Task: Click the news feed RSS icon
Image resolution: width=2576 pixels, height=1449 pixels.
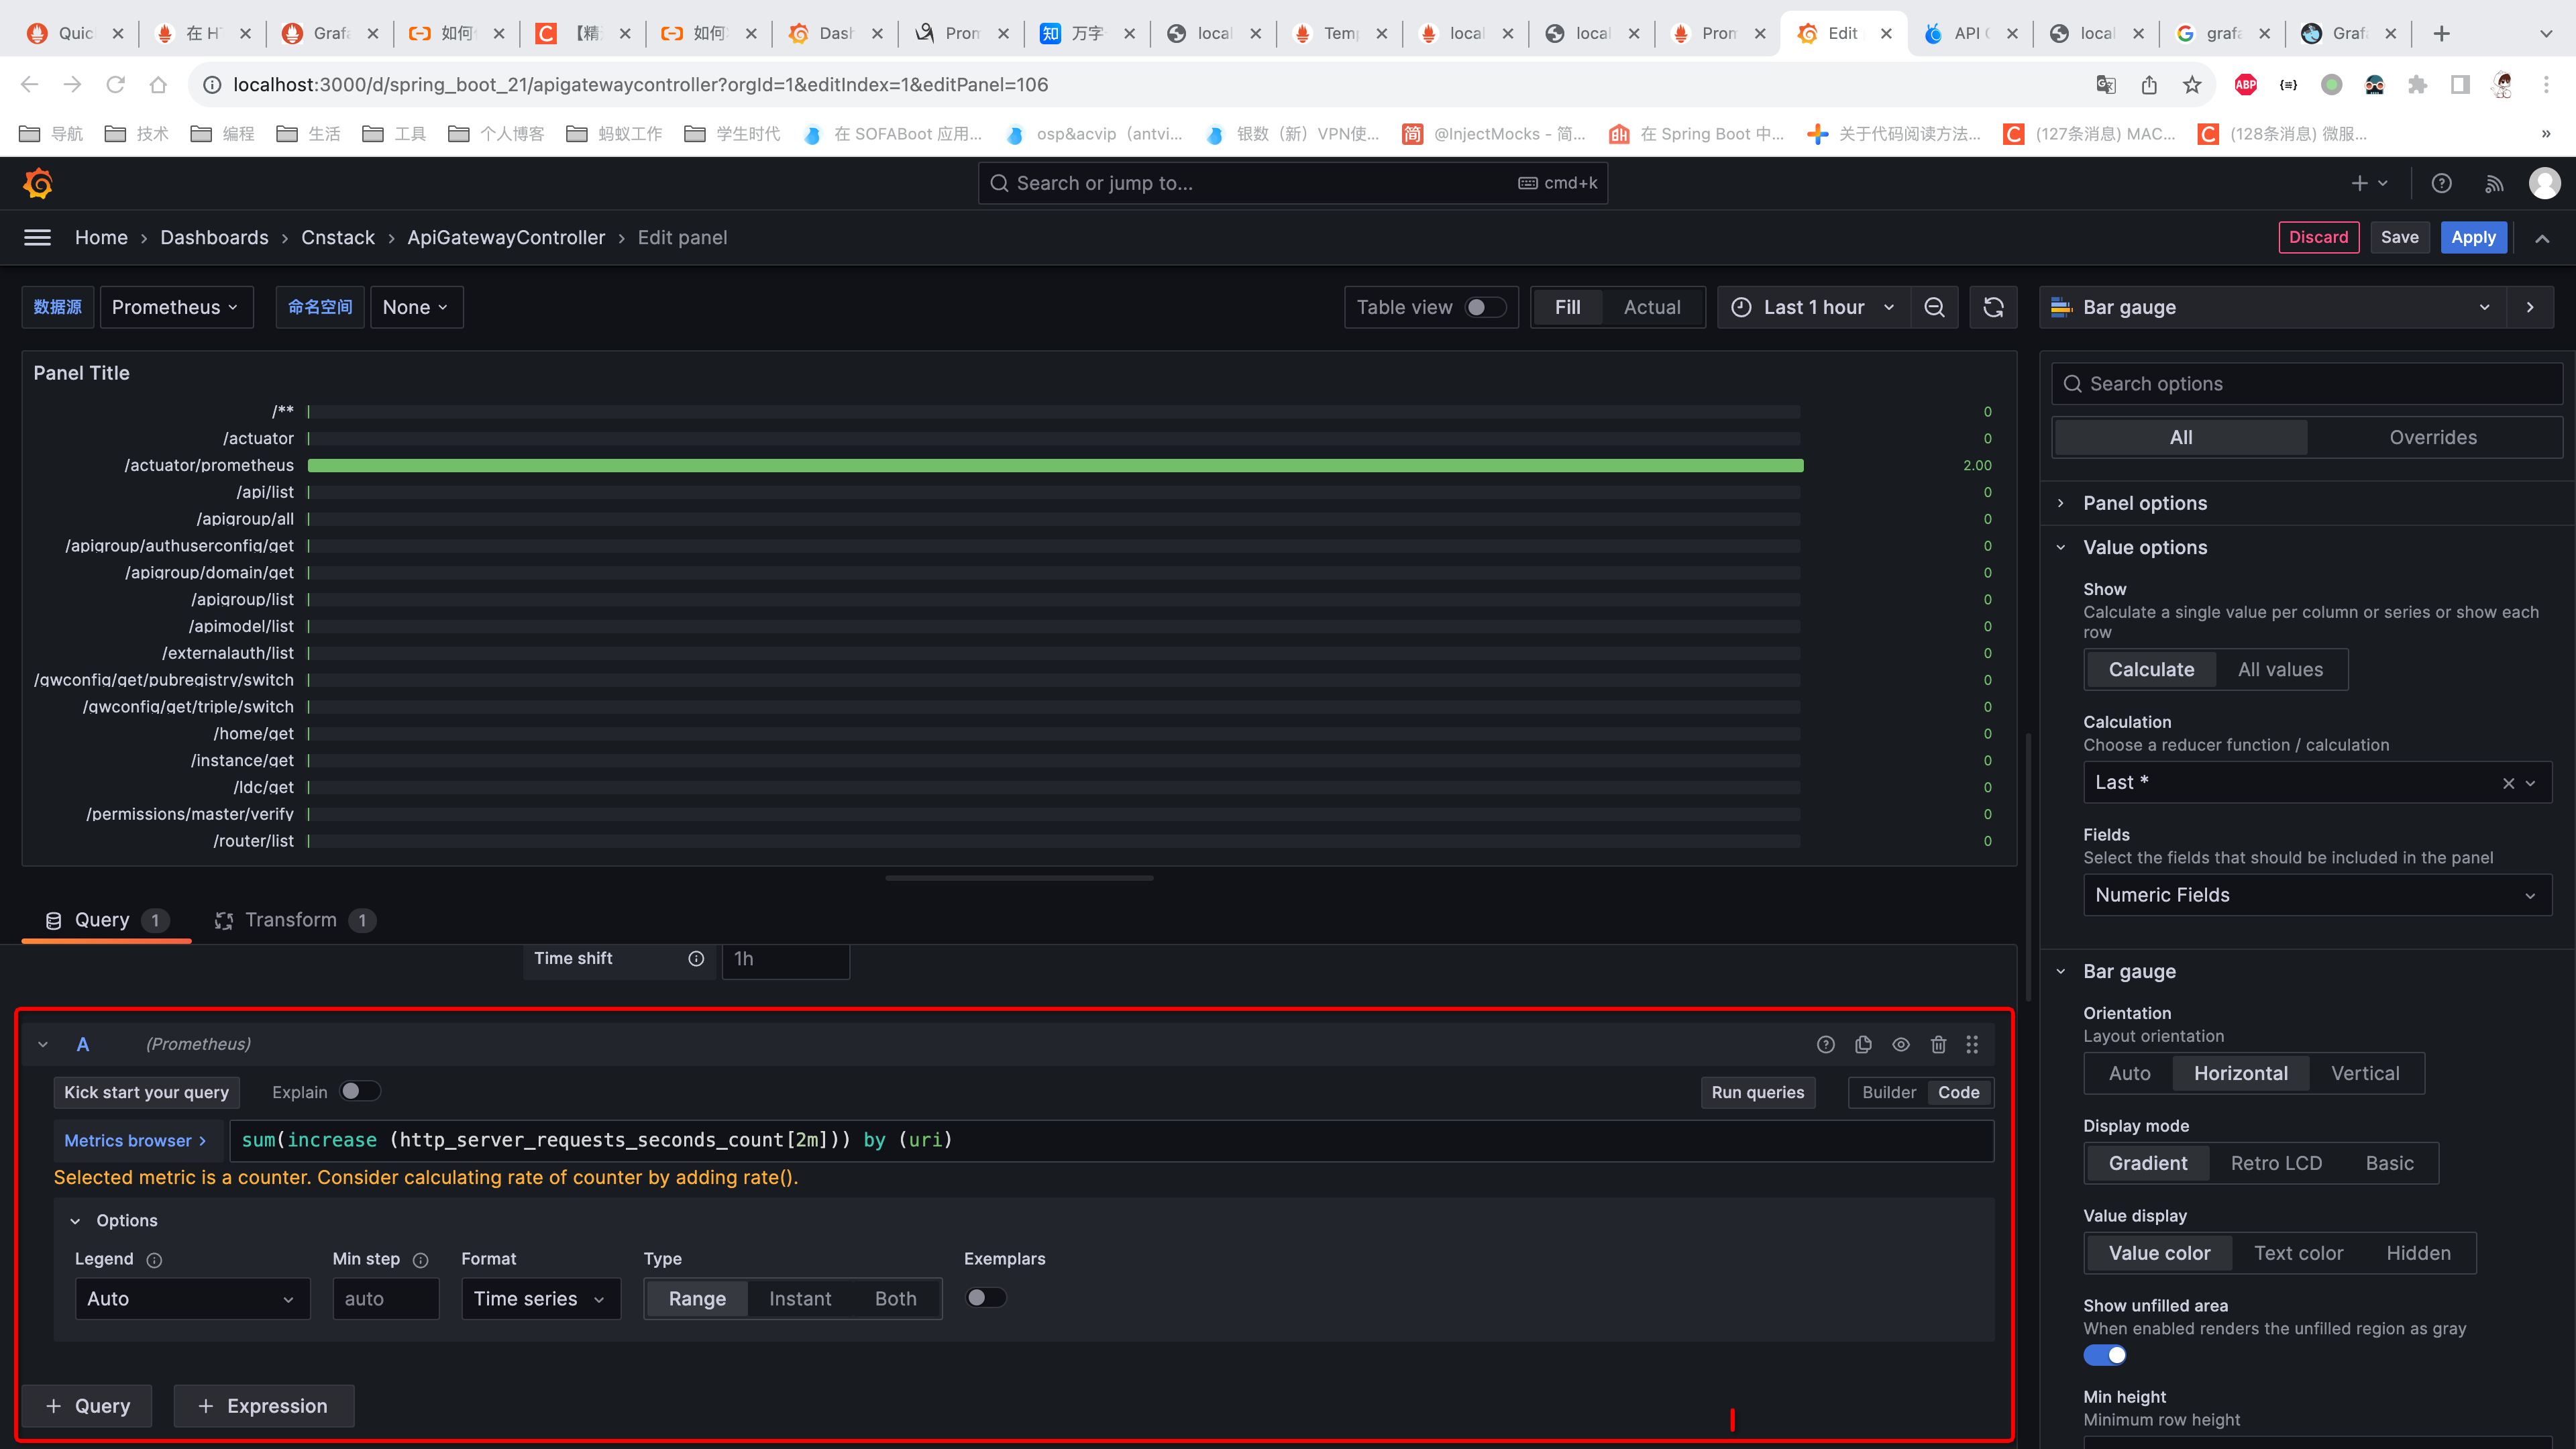Action: click(x=2494, y=183)
